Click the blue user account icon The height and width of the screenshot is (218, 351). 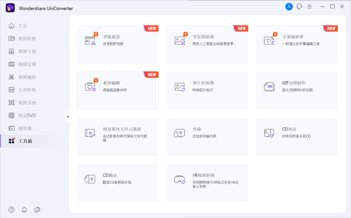pyautogui.click(x=289, y=6)
